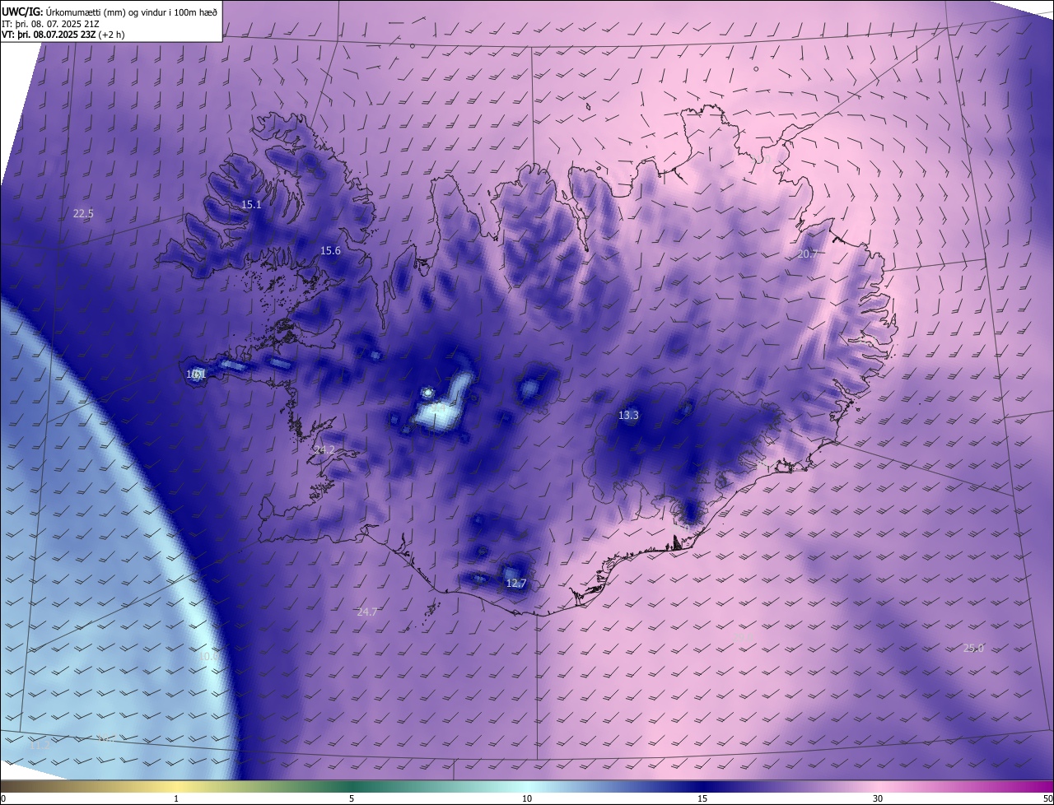Click the 'VT: þri. 08.07.2025 23Z (+2 h)' line
Screen dimensions: 1054x805
pos(63,35)
